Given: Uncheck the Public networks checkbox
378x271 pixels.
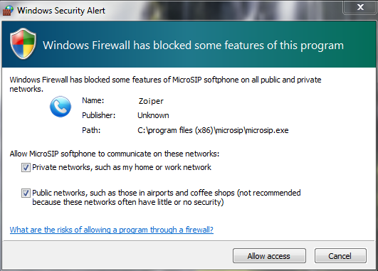Looking at the screenshot, I should [26, 193].
